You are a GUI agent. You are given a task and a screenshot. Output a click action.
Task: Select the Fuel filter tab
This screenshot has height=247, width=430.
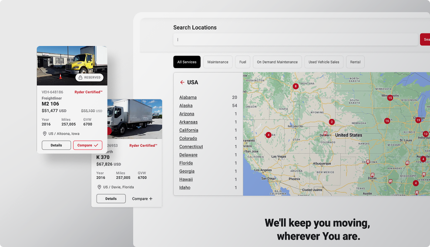coord(243,62)
